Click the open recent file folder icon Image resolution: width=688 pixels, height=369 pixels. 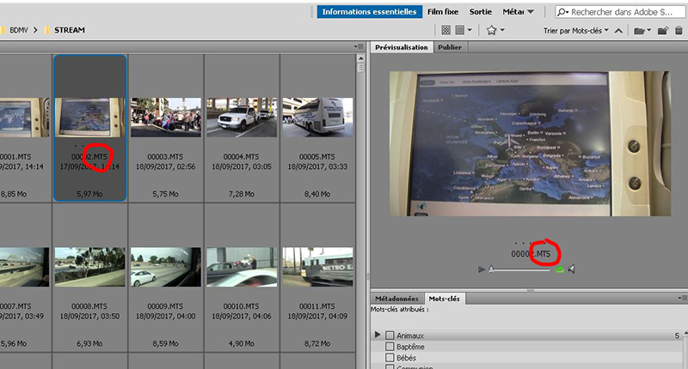tap(639, 31)
